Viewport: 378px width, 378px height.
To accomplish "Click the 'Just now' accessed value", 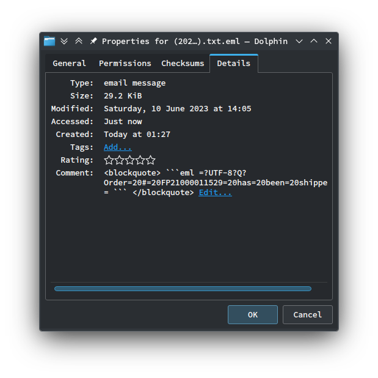I will click(123, 122).
